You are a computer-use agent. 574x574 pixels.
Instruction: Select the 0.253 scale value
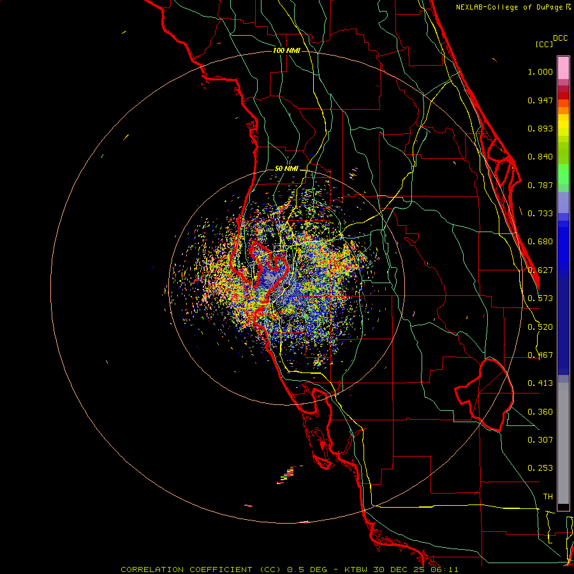point(540,468)
